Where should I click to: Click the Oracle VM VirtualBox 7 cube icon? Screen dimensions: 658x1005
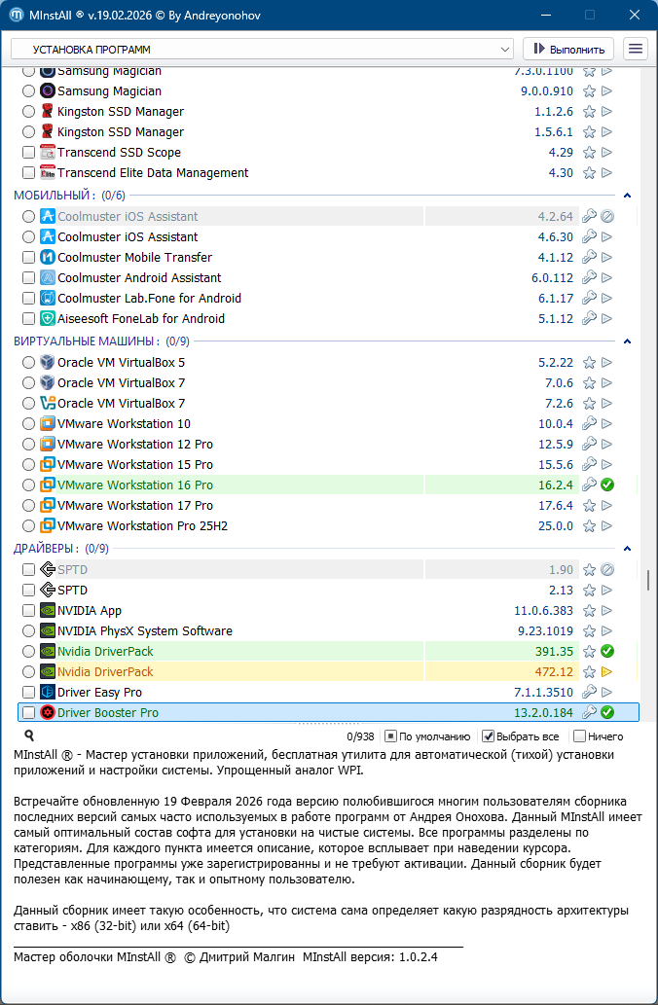click(x=48, y=383)
